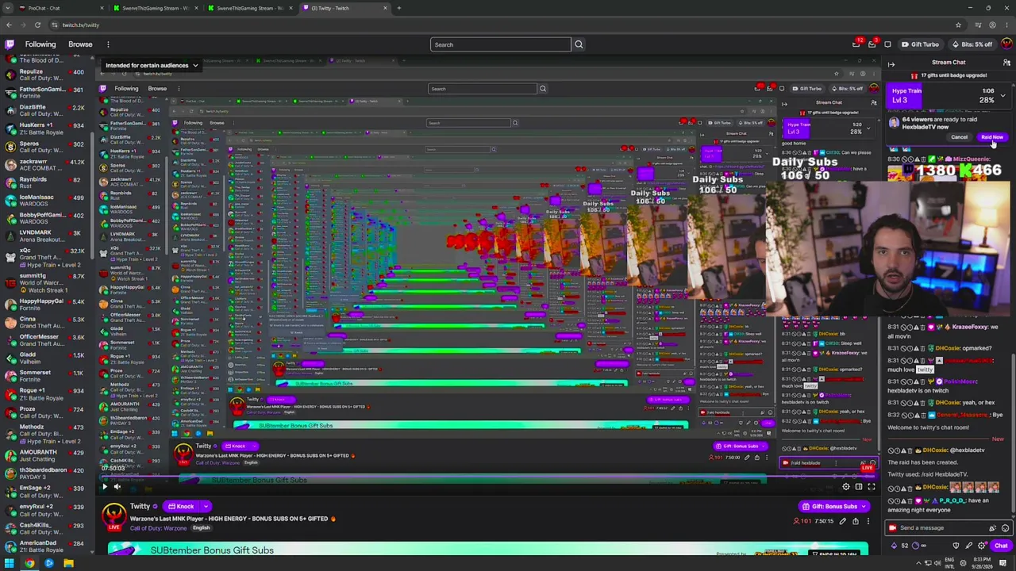
Task: Expand the Hype Train details chevron
Action: click(1003, 96)
